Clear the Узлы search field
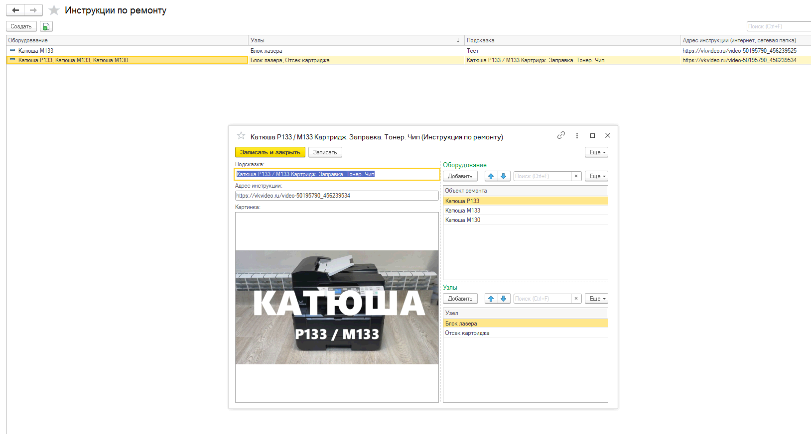Viewport: 811px width, 434px height. tap(576, 299)
